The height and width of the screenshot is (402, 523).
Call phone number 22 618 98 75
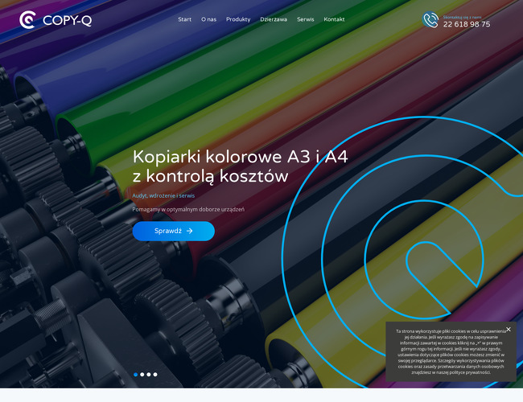tap(467, 24)
